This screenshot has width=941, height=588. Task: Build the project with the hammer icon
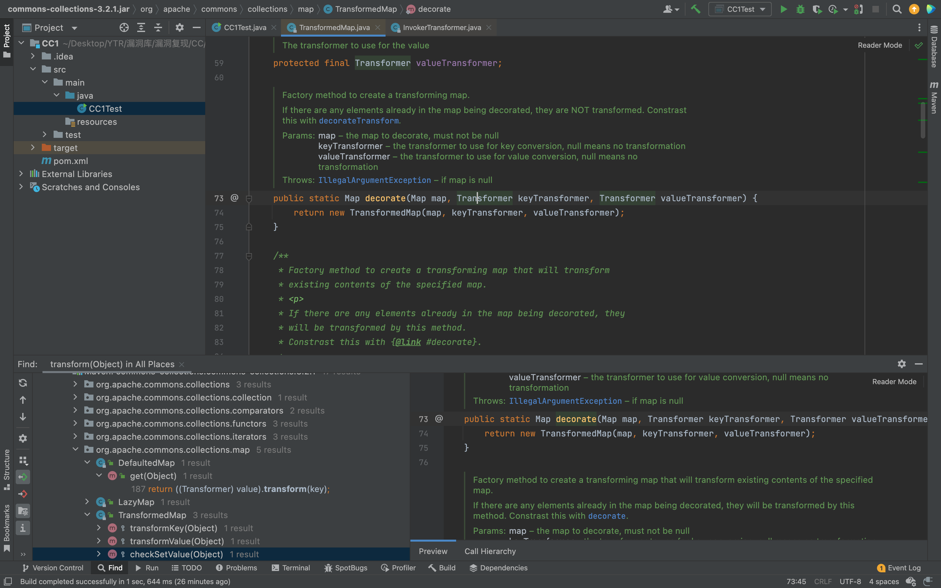(696, 9)
